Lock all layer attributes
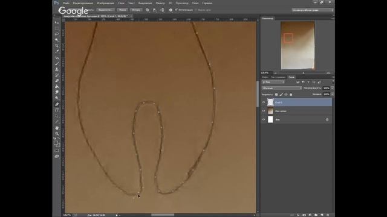387x217 pixels. click(291, 95)
